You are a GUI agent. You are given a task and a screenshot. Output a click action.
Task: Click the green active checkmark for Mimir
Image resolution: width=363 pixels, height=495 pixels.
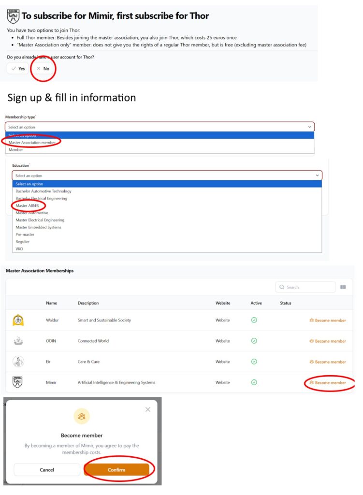pyautogui.click(x=254, y=382)
